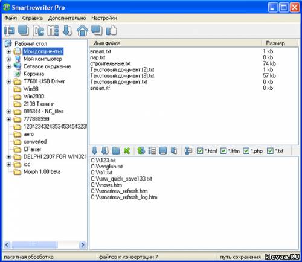Click the horizontal scrollbar thumb in the folder tree
This screenshot has width=302, height=262.
(x=34, y=245)
